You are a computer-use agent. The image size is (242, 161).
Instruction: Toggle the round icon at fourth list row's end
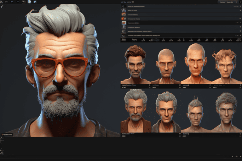240,19
